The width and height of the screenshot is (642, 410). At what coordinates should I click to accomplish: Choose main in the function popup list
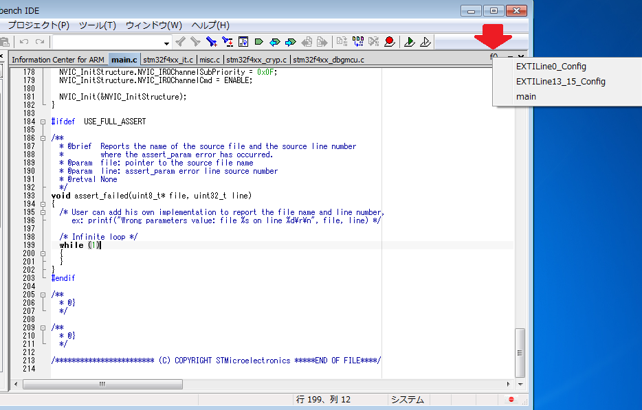point(526,97)
